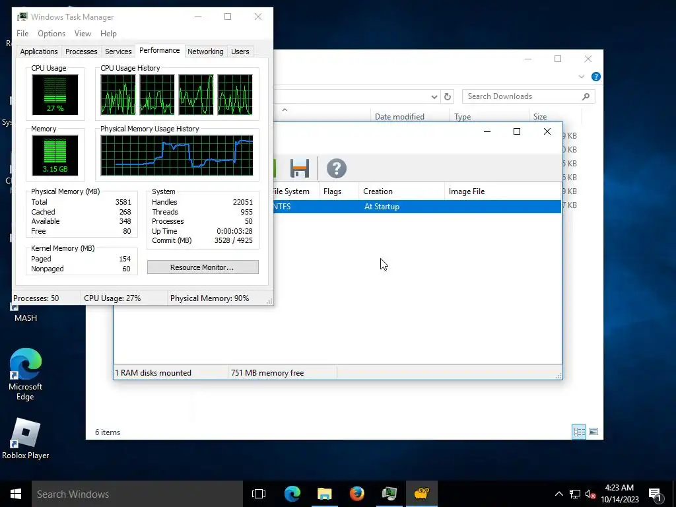Sort Downloads by Size column

click(x=555, y=116)
